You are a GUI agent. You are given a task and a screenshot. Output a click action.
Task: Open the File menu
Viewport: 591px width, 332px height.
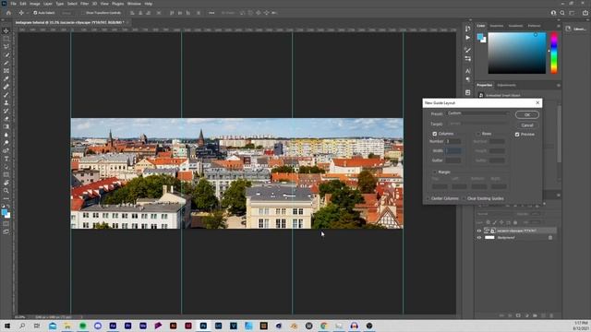click(13, 4)
